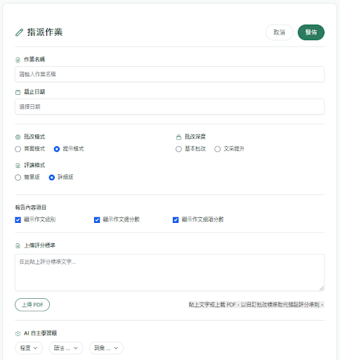The height and width of the screenshot is (360, 340).
Task: Click the 批改深度 label text
Action: tap(195, 136)
